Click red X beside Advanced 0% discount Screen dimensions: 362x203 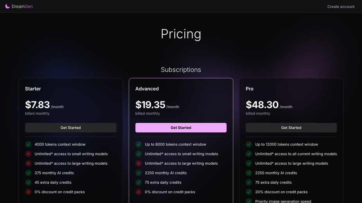click(x=139, y=192)
